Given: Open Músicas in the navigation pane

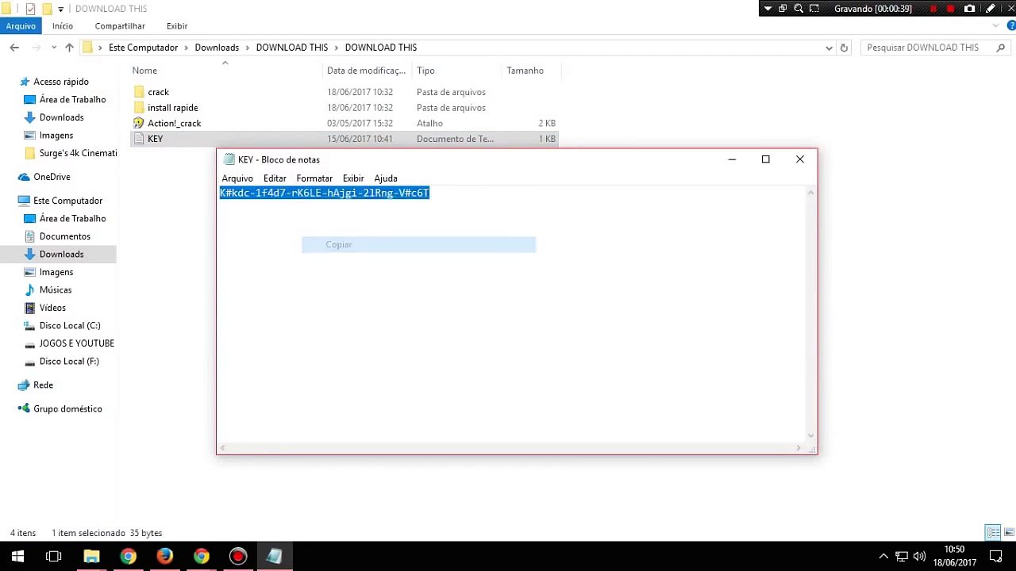Looking at the screenshot, I should point(55,290).
